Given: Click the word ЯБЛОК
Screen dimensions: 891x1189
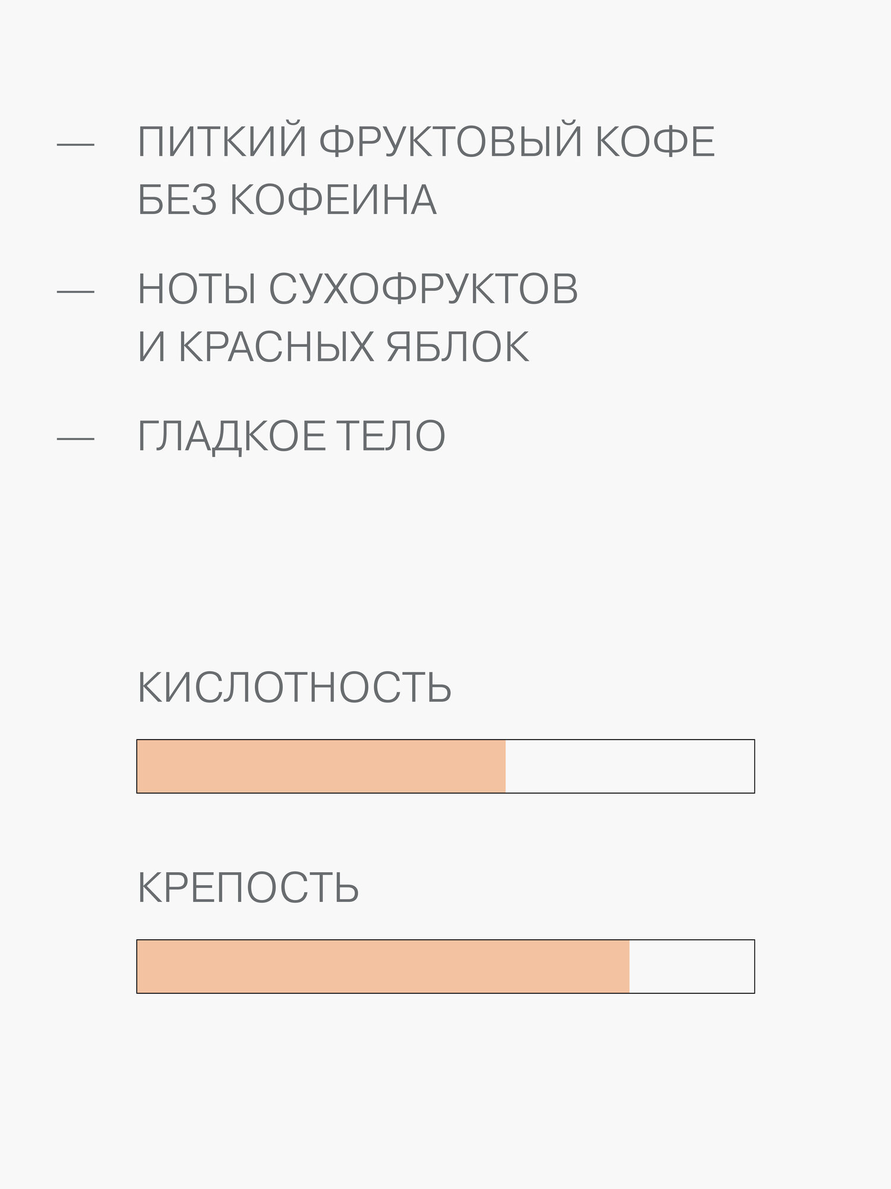Looking at the screenshot, I should [457, 347].
